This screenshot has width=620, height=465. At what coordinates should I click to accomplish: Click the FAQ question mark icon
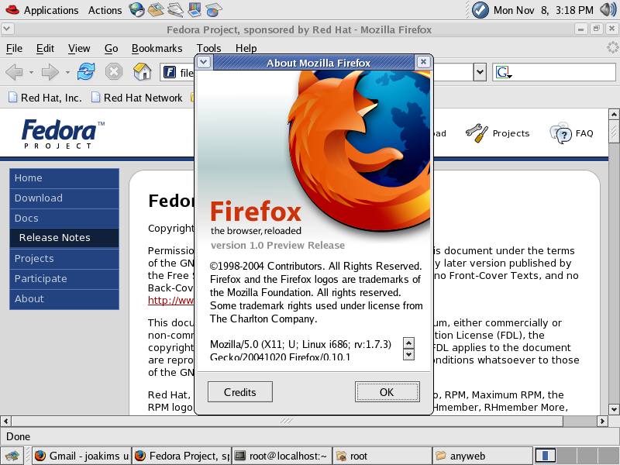click(x=560, y=133)
